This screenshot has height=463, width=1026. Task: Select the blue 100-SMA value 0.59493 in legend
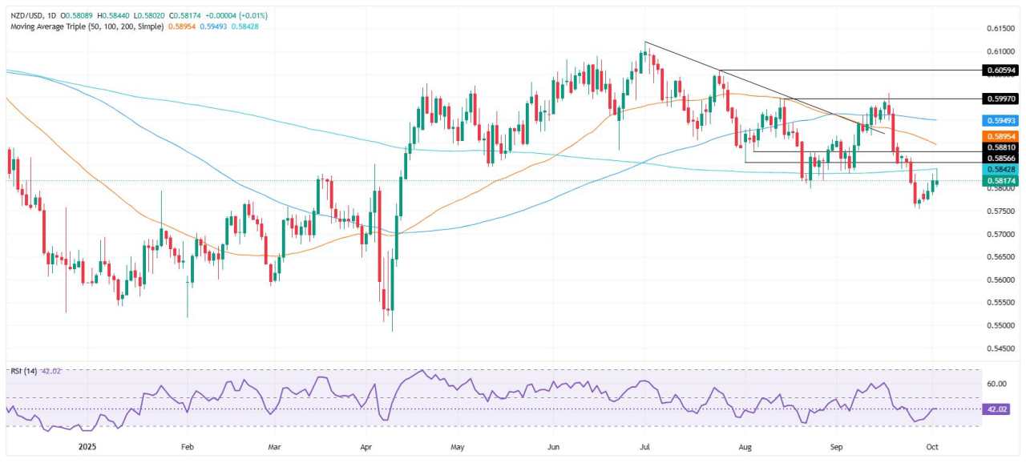pyautogui.click(x=213, y=25)
